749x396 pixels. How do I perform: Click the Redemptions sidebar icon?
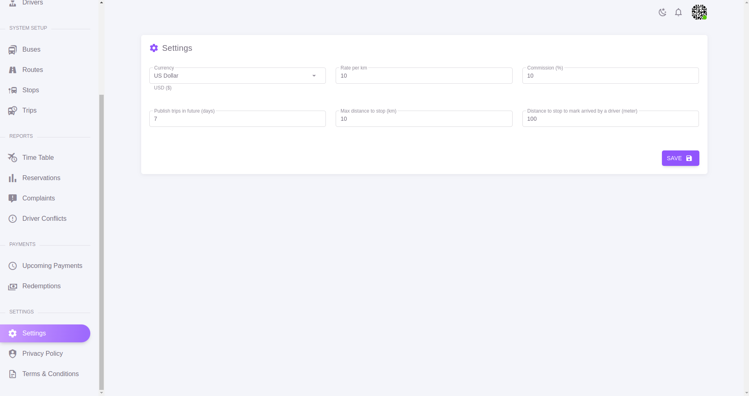tap(12, 286)
